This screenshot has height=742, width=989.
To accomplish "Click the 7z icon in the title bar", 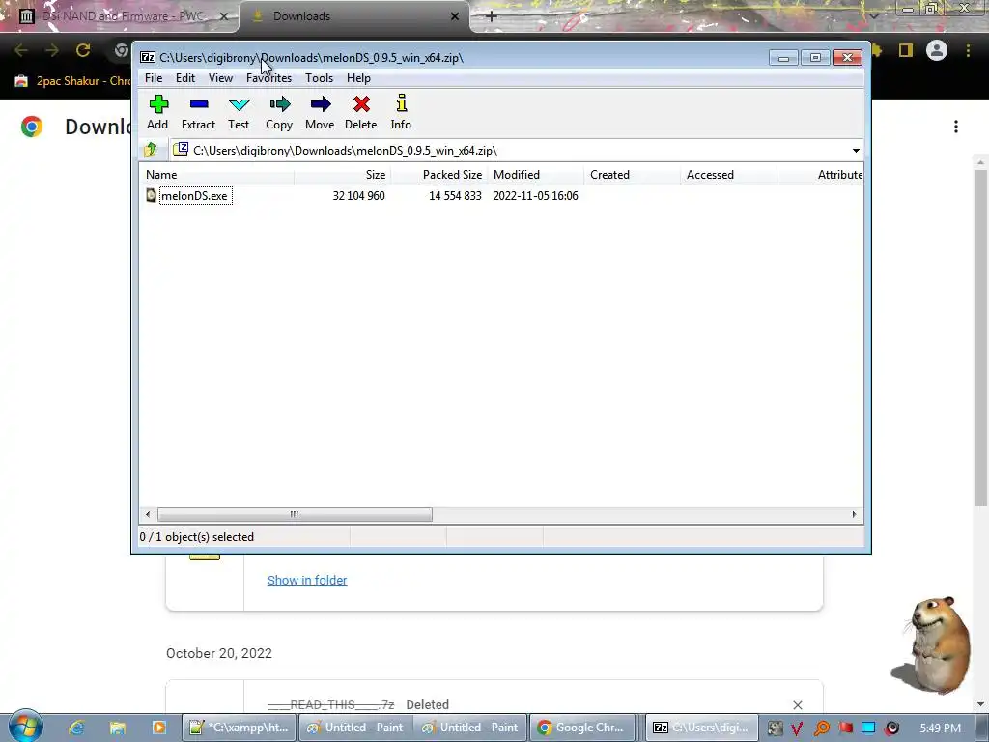I will pyautogui.click(x=148, y=57).
